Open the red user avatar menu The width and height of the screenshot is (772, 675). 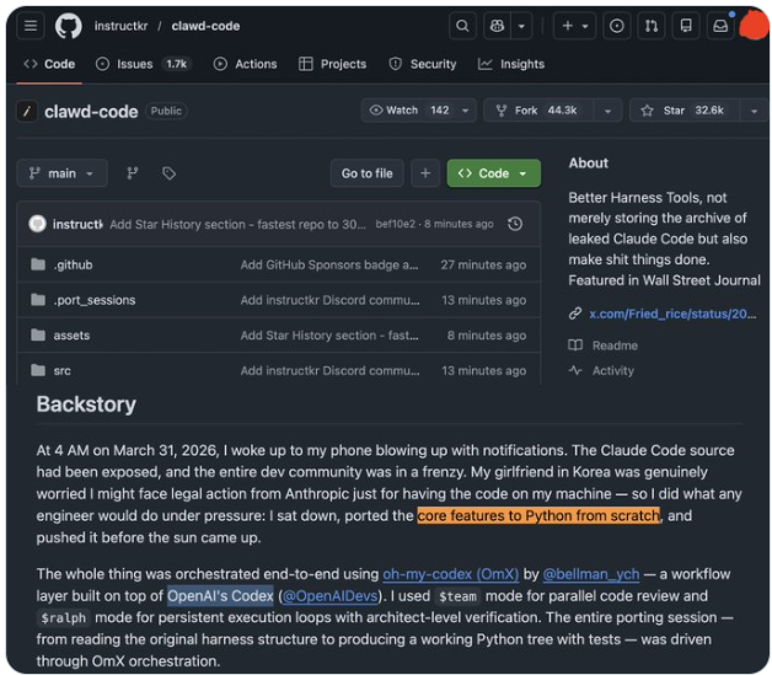coord(754,25)
